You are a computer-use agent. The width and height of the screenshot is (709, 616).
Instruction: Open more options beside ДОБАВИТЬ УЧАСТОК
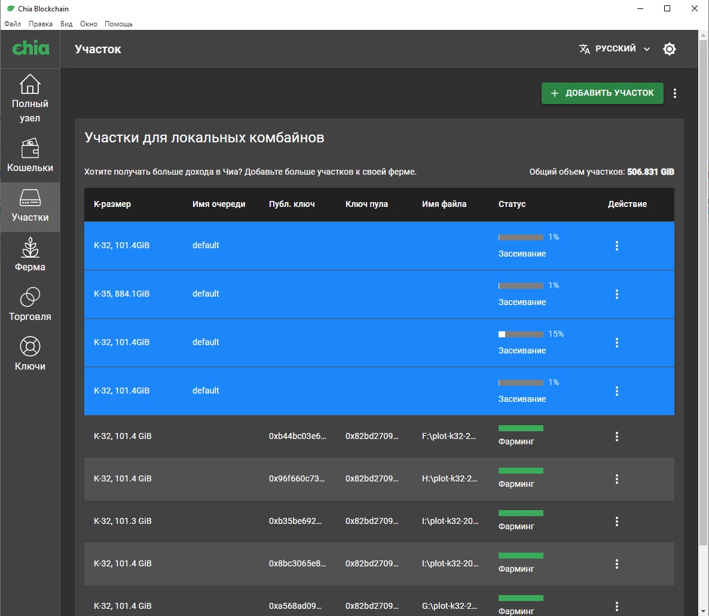pos(675,93)
